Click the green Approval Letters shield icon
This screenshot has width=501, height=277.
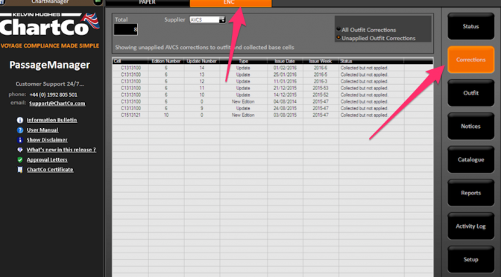[x=20, y=159]
